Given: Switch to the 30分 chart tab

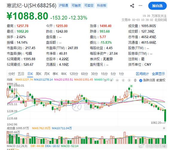Looking at the screenshot, I should coord(95,74).
